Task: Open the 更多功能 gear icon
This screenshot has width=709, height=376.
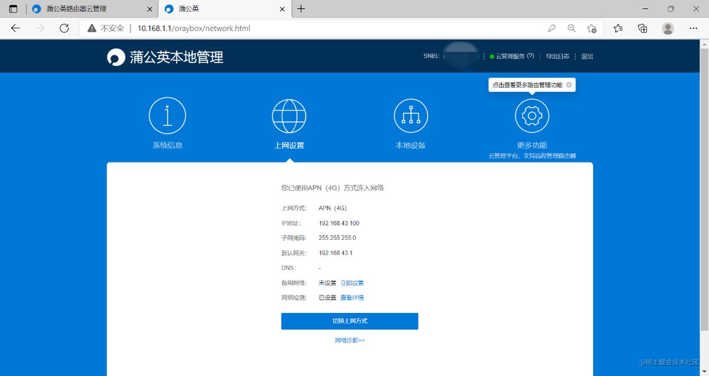Action: [x=532, y=116]
